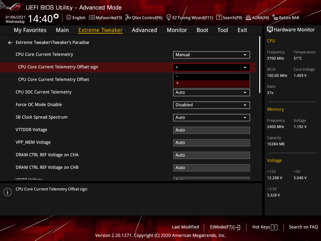Open CPU Core Current Telemetry dropdown
This screenshot has height=241, width=321.
click(212, 55)
